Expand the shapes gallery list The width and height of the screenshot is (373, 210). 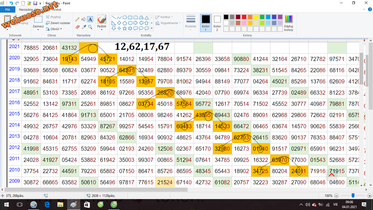(152, 28)
